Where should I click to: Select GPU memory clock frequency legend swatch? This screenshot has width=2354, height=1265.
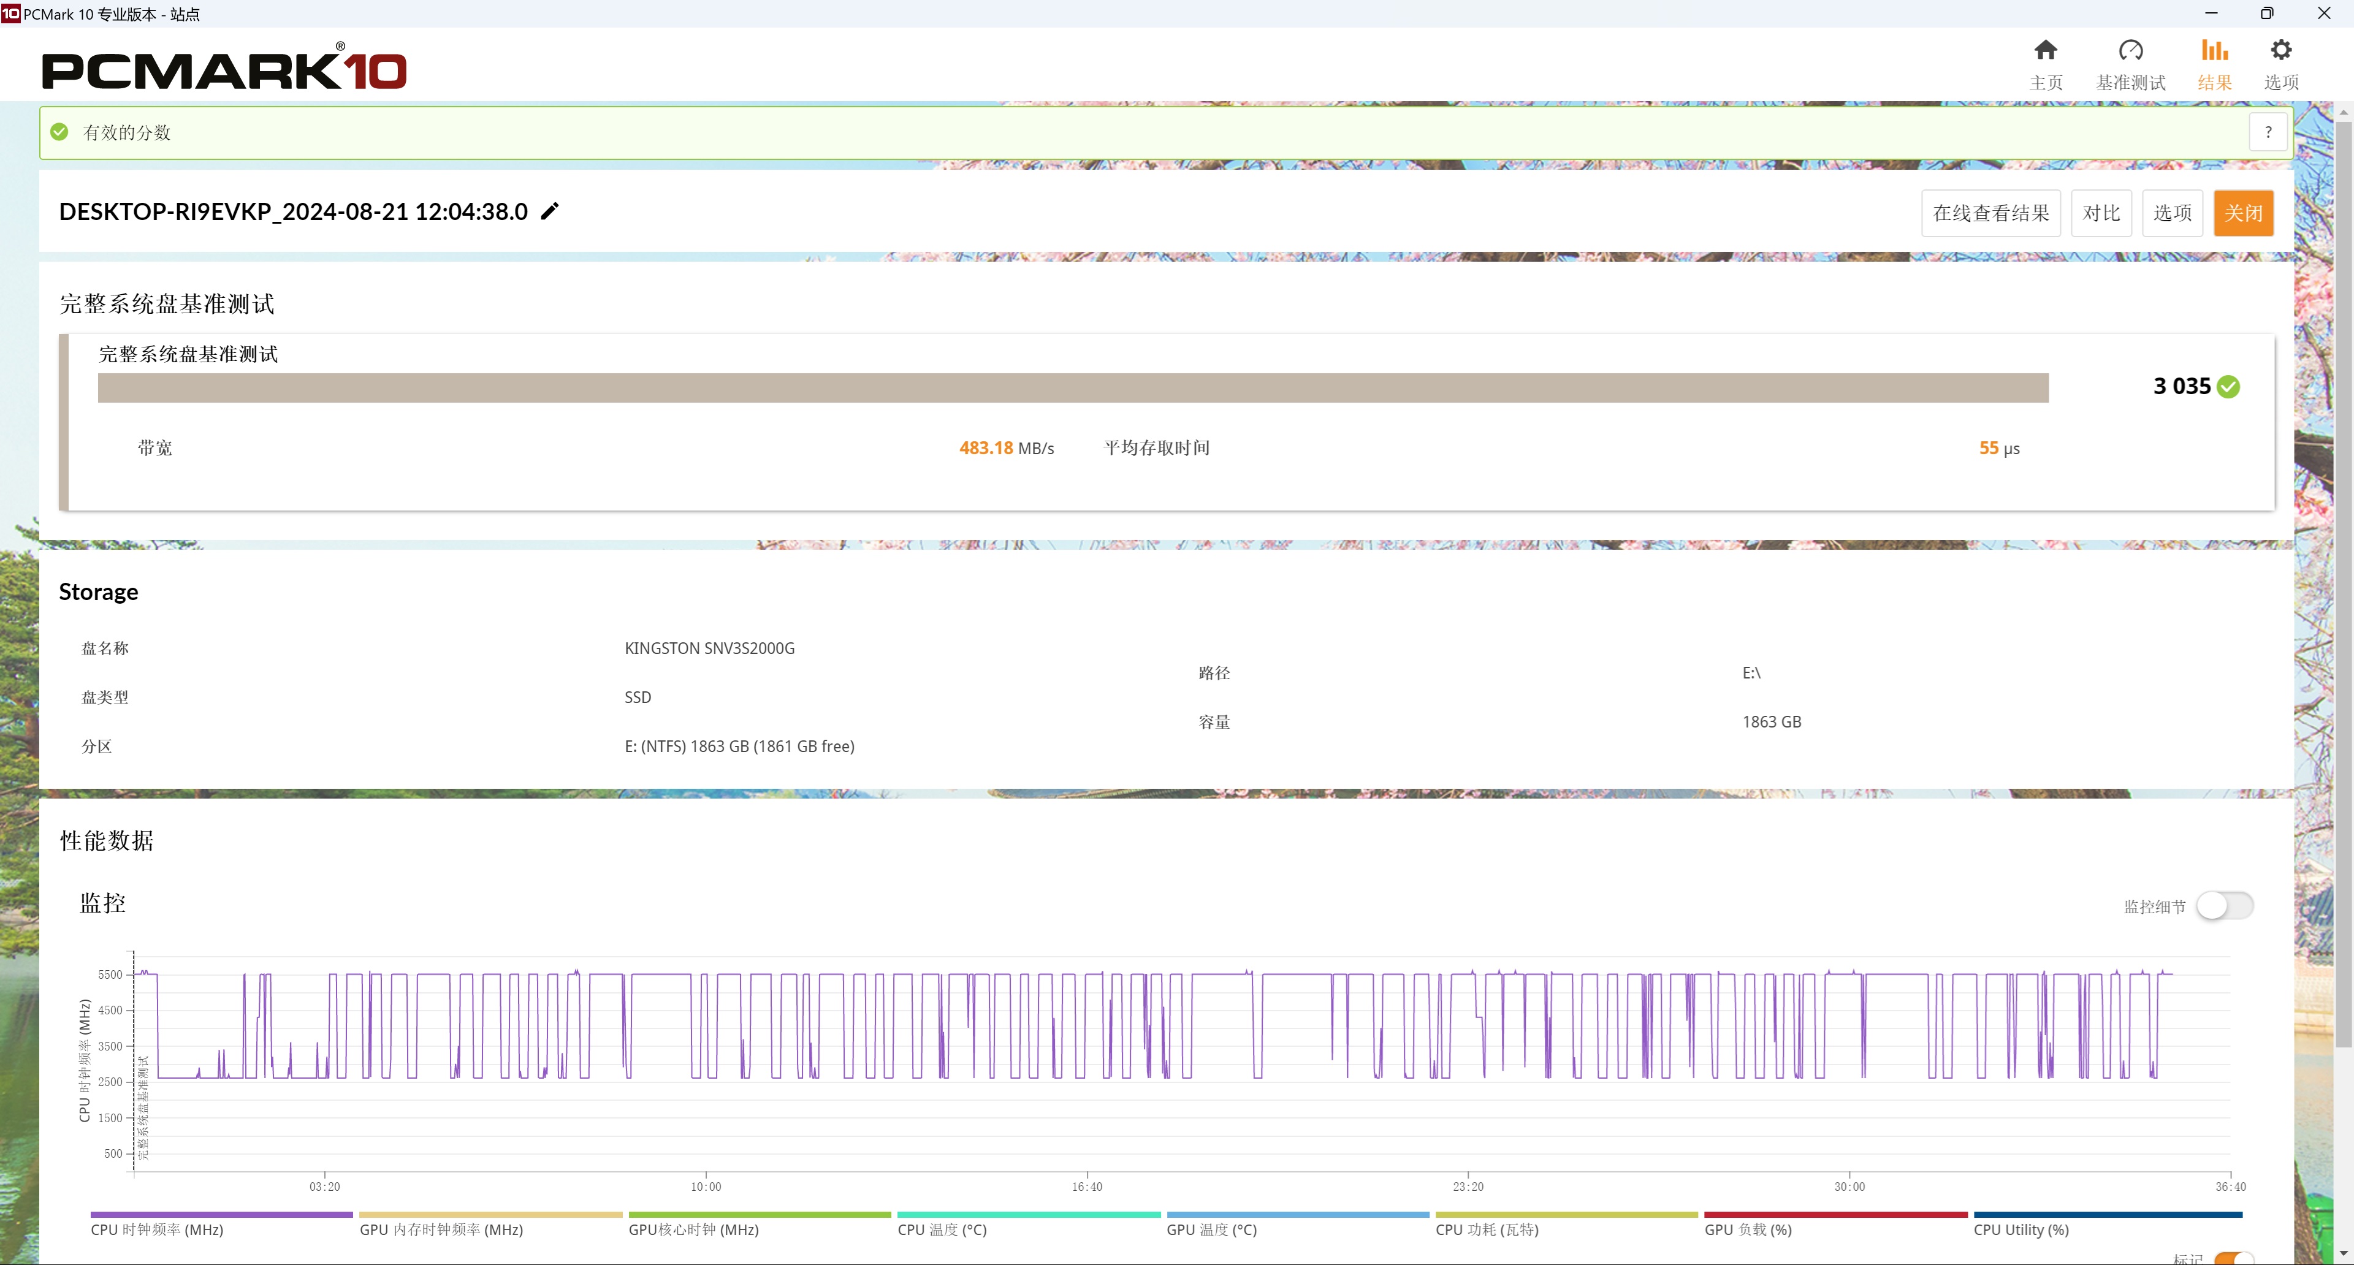pos(490,1215)
